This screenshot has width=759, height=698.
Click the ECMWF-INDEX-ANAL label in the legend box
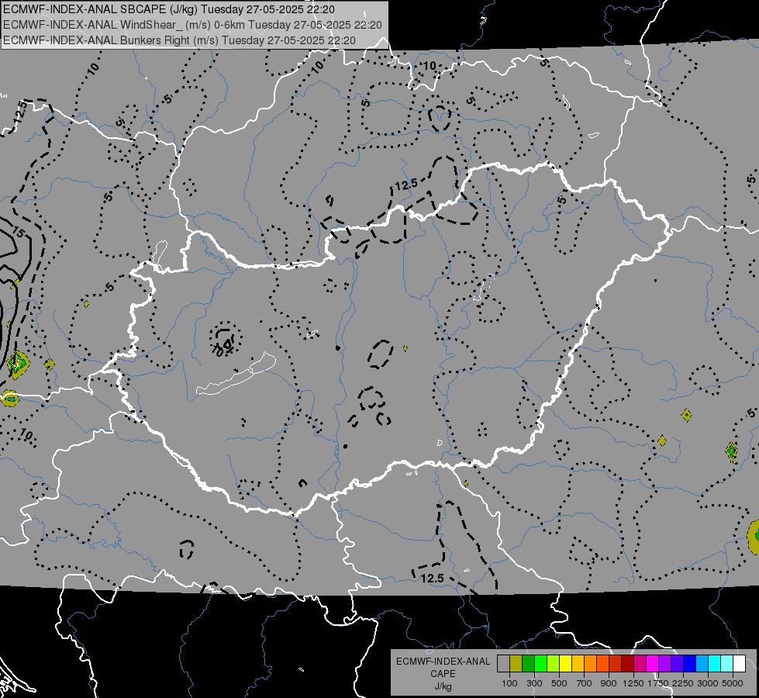(443, 662)
